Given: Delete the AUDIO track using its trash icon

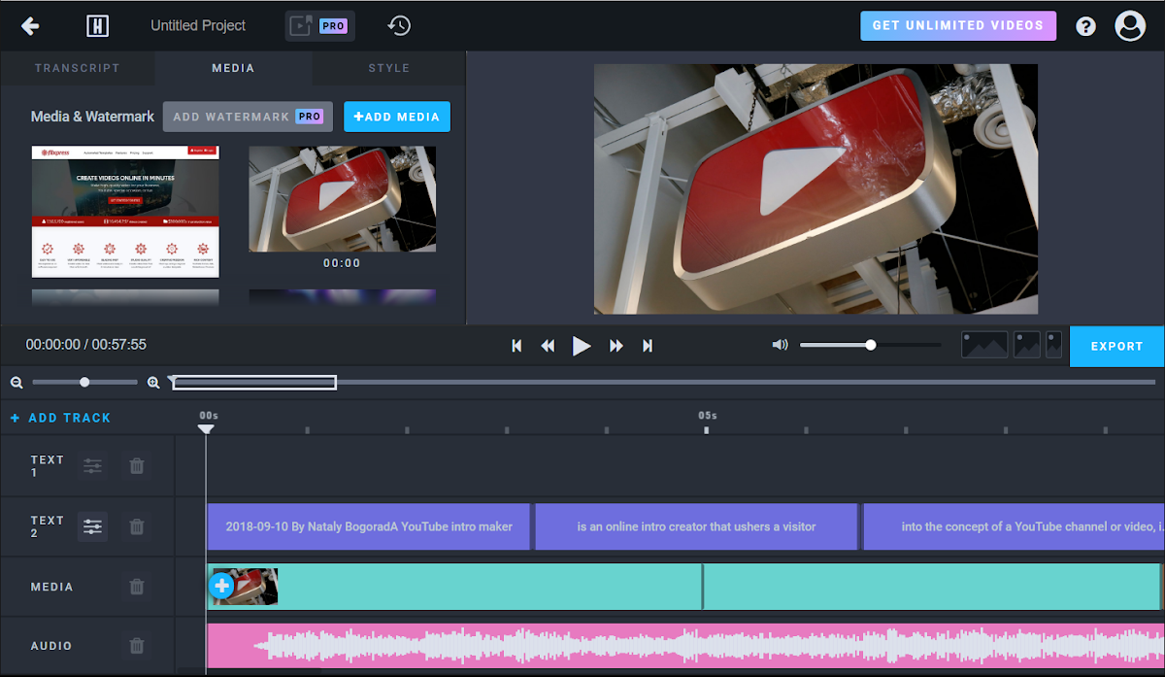Looking at the screenshot, I should pos(136,646).
